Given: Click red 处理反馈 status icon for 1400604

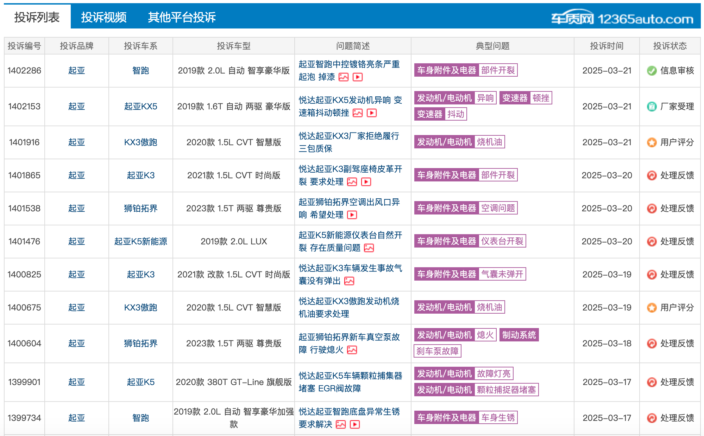Looking at the screenshot, I should pos(652,344).
